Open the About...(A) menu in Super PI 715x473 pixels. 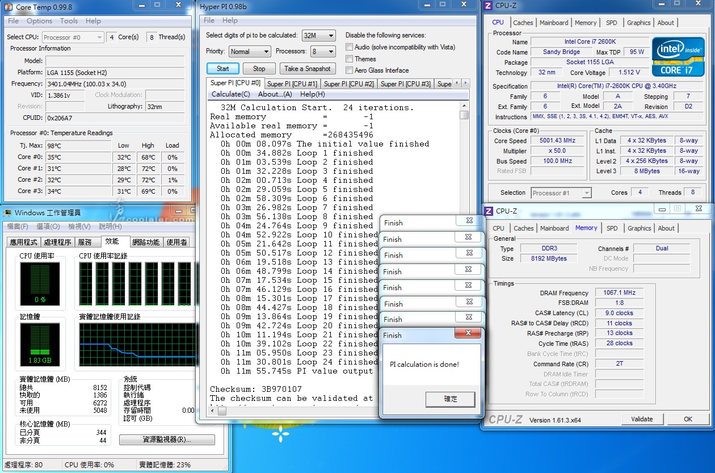pyautogui.click(x=275, y=94)
